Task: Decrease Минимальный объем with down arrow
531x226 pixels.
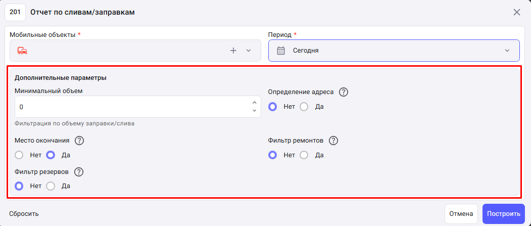Action: (254, 110)
